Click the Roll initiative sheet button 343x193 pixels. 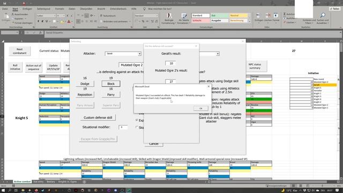point(15,67)
